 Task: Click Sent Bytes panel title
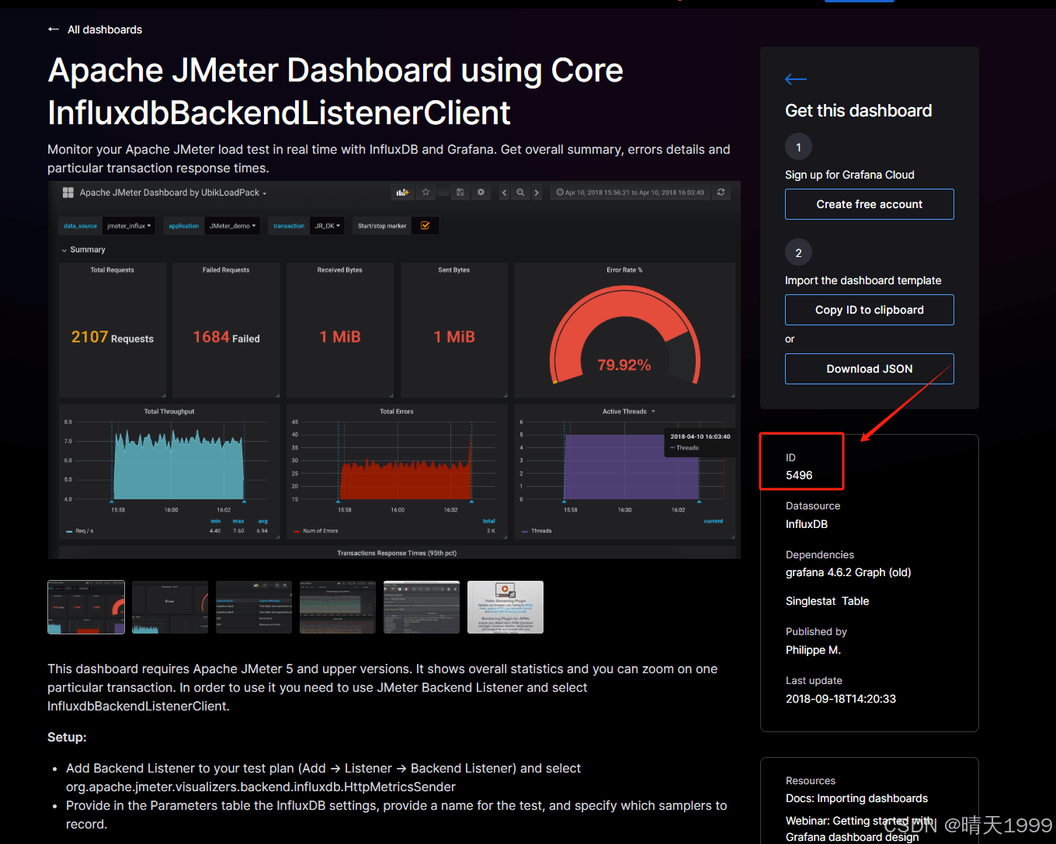[453, 270]
